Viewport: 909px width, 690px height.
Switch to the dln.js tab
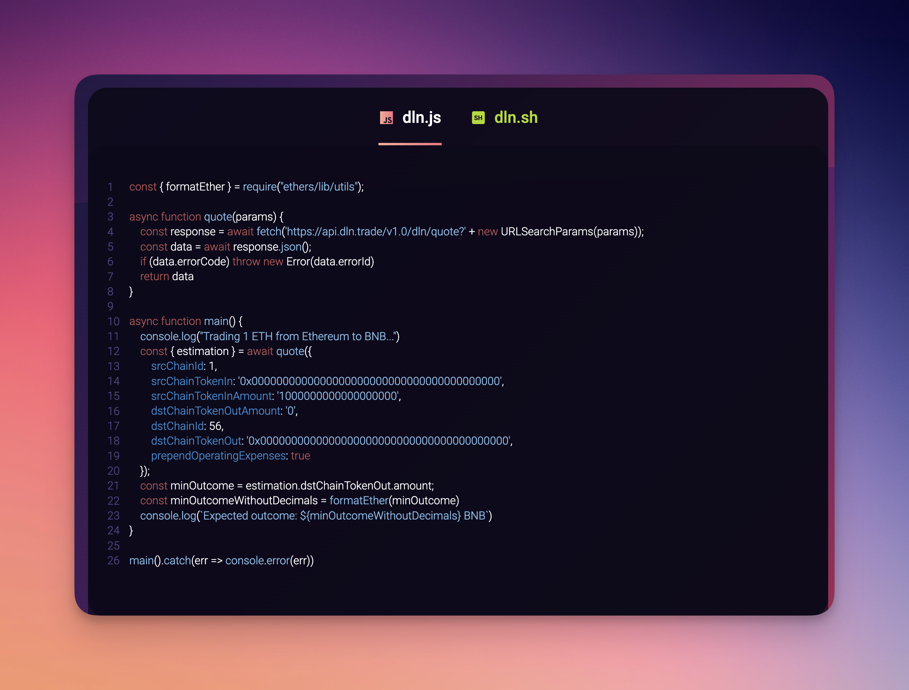421,118
